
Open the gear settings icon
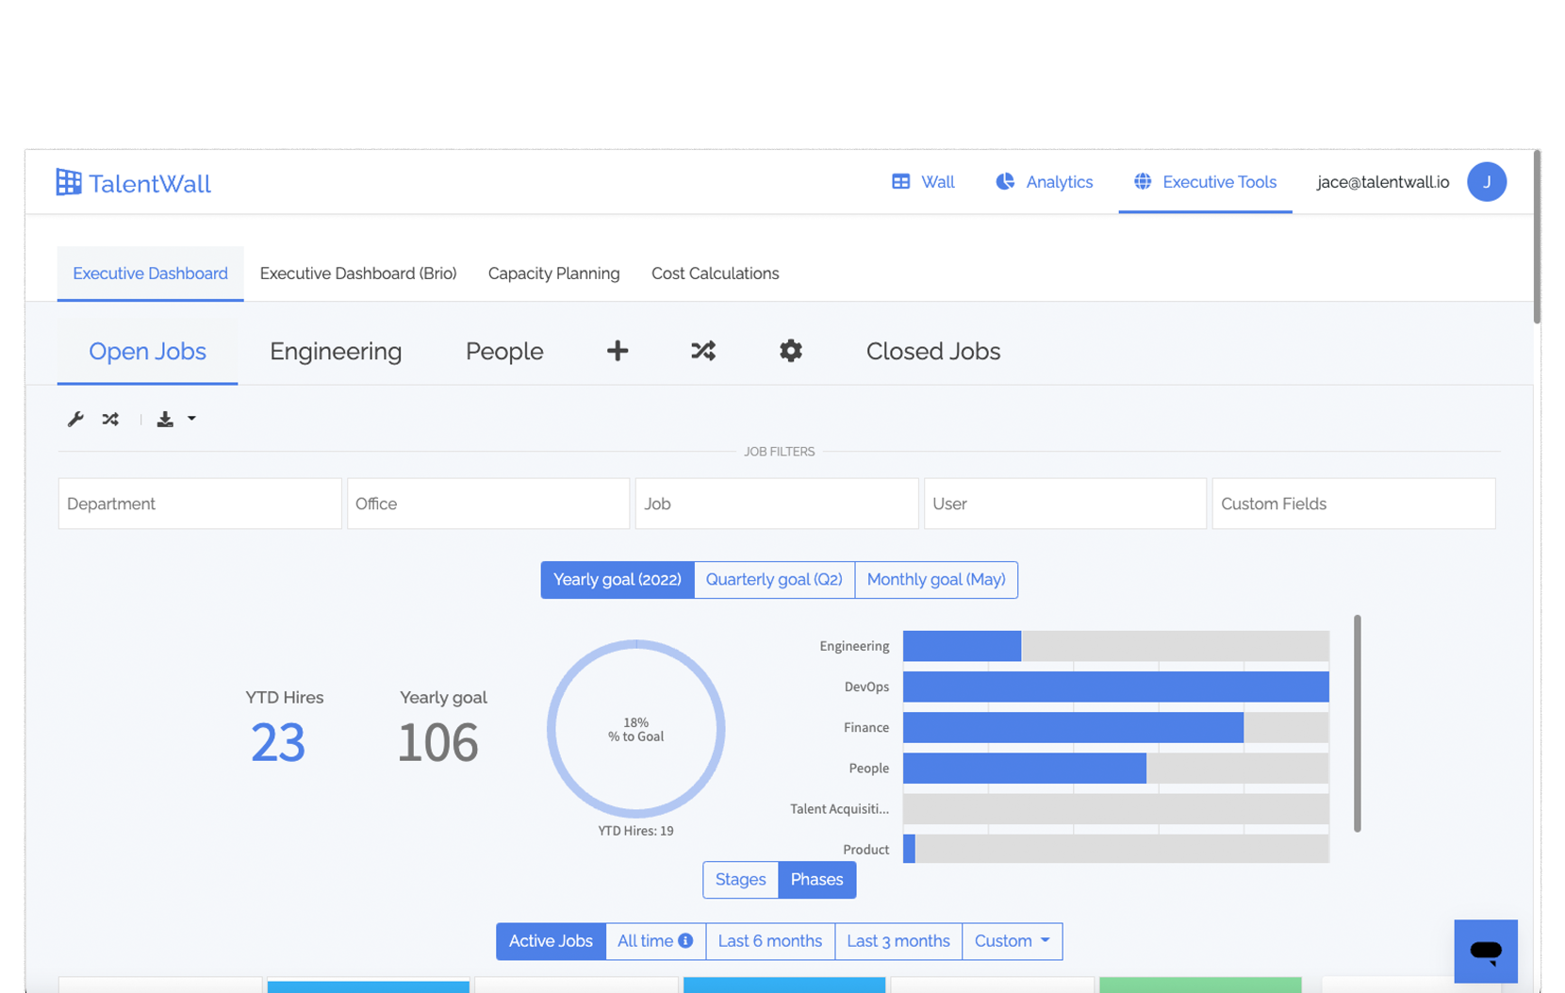790,351
